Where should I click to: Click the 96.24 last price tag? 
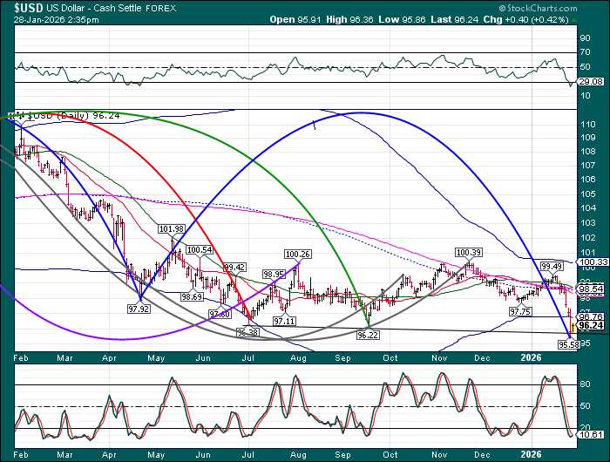pos(591,325)
